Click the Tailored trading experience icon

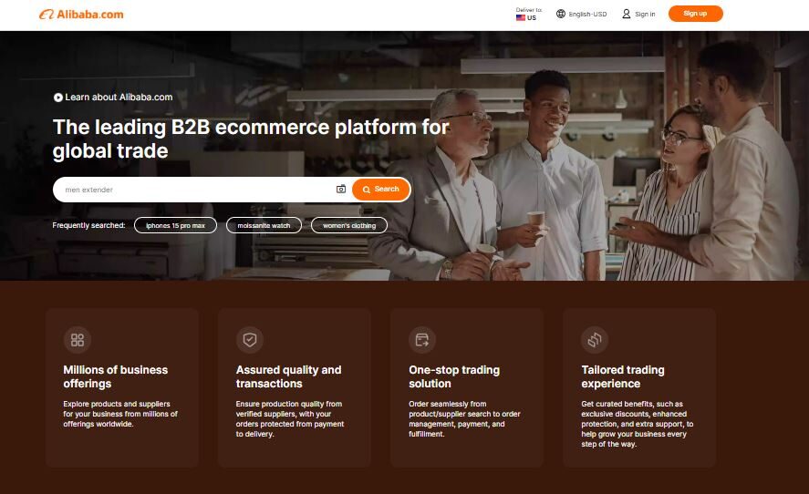point(595,340)
